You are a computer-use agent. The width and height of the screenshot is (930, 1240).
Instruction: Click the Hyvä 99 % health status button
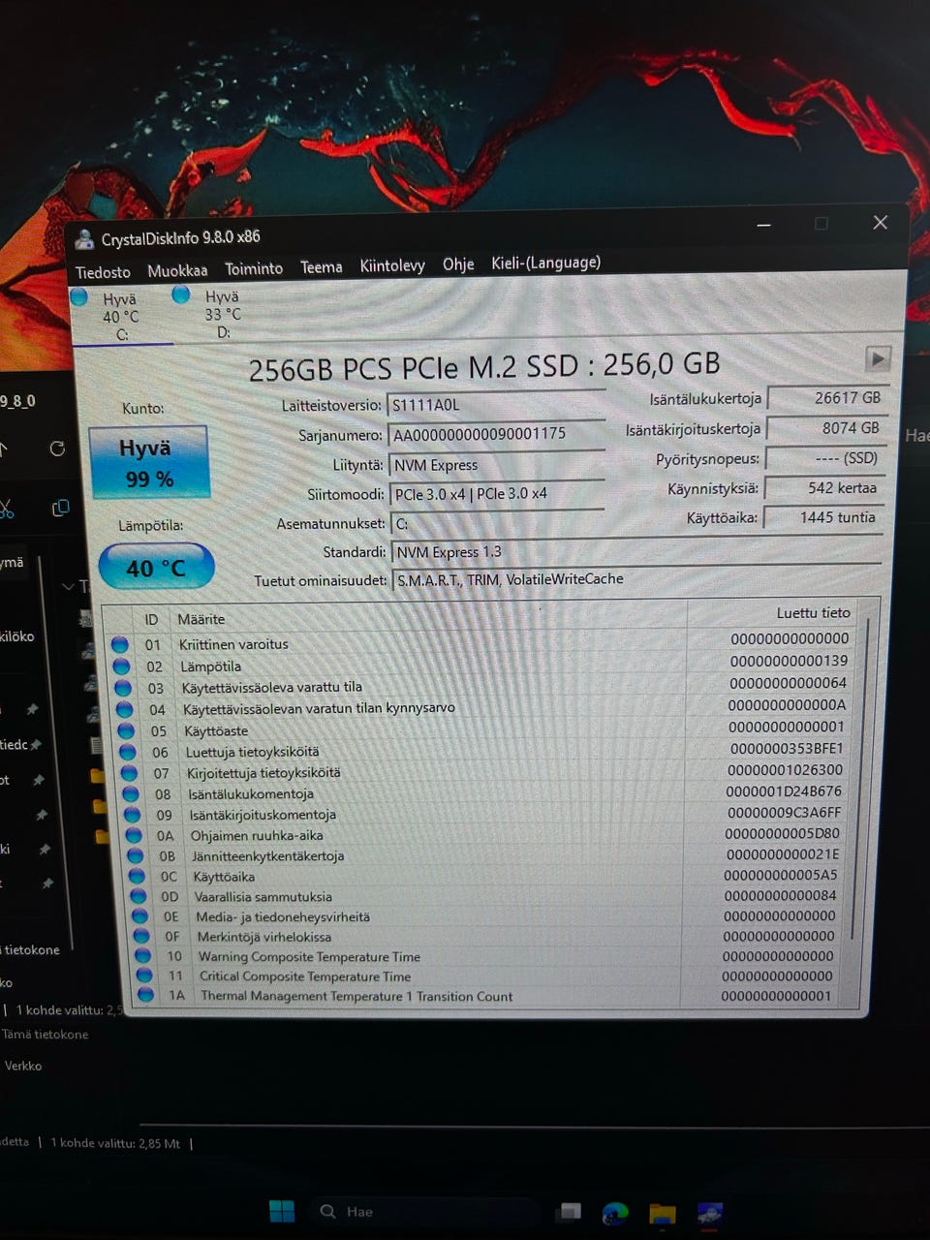click(x=148, y=462)
